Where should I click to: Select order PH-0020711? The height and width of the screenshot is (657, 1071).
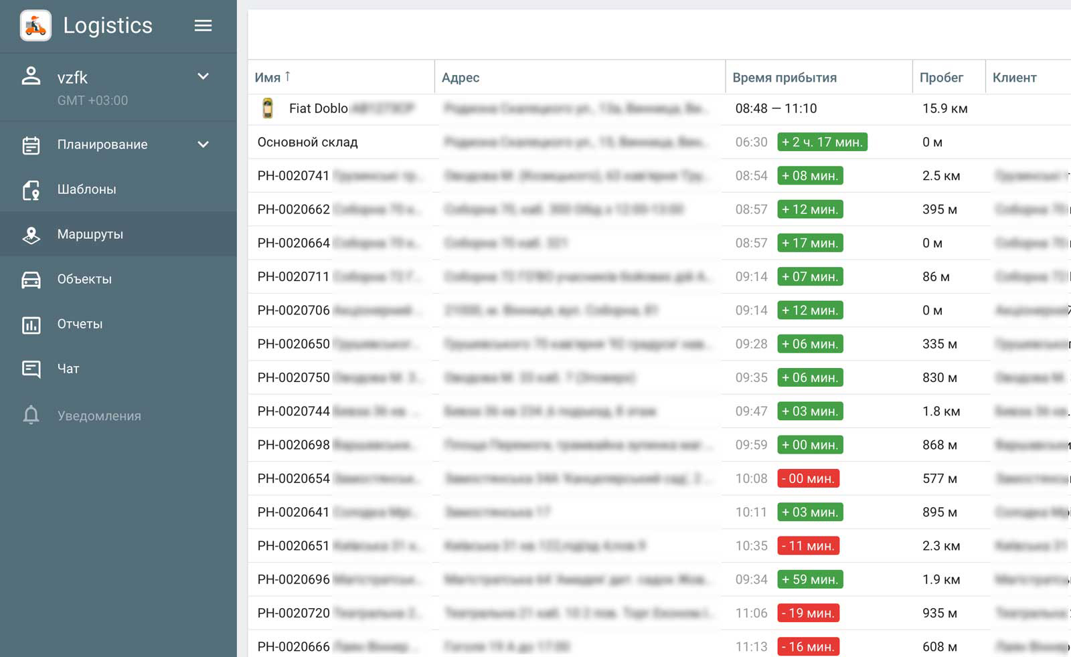[659, 276]
